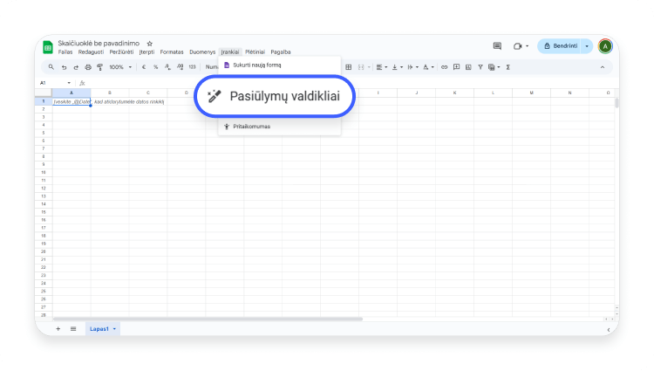Open the filter views dropdown arrow
Screen dimensions: 654x371
click(499, 67)
